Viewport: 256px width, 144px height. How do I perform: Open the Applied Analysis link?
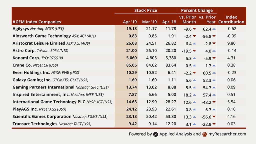coord(176,134)
